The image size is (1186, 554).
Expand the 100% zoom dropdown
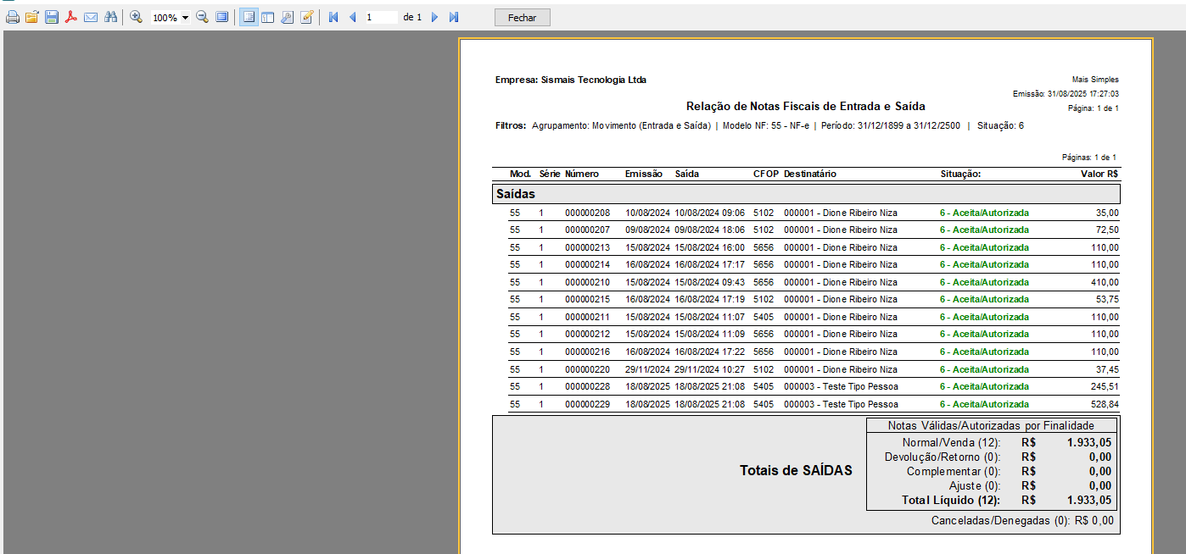tap(185, 18)
